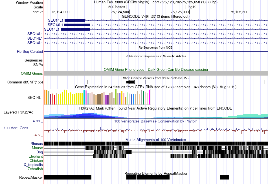This screenshot has height=184, width=268.
Task: Click the Layered H3K27Ac label
Action: [18, 112]
